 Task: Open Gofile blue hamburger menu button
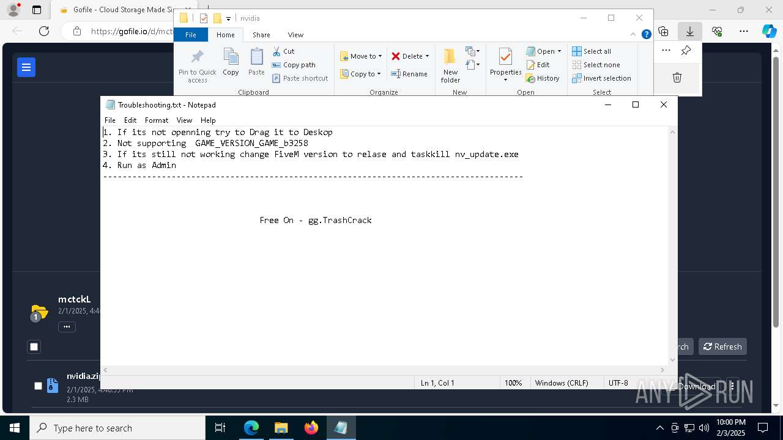(x=26, y=67)
